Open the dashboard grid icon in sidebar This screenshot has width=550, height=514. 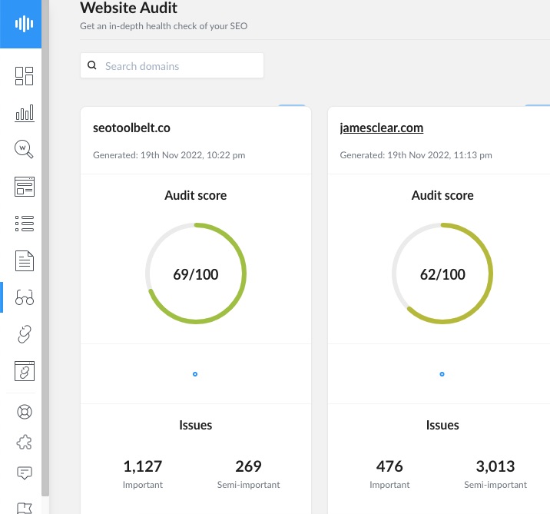[25, 76]
